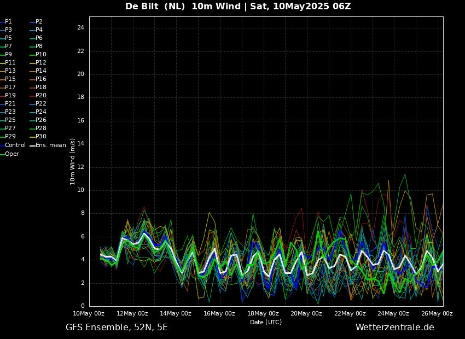
Task: Select the P16 legend label
Action: click(x=40, y=79)
